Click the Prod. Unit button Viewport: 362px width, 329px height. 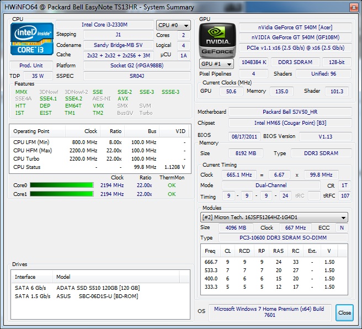(31, 65)
